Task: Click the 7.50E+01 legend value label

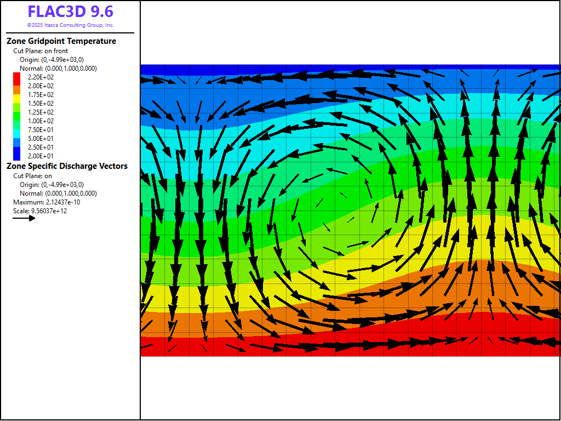Action: [41, 130]
